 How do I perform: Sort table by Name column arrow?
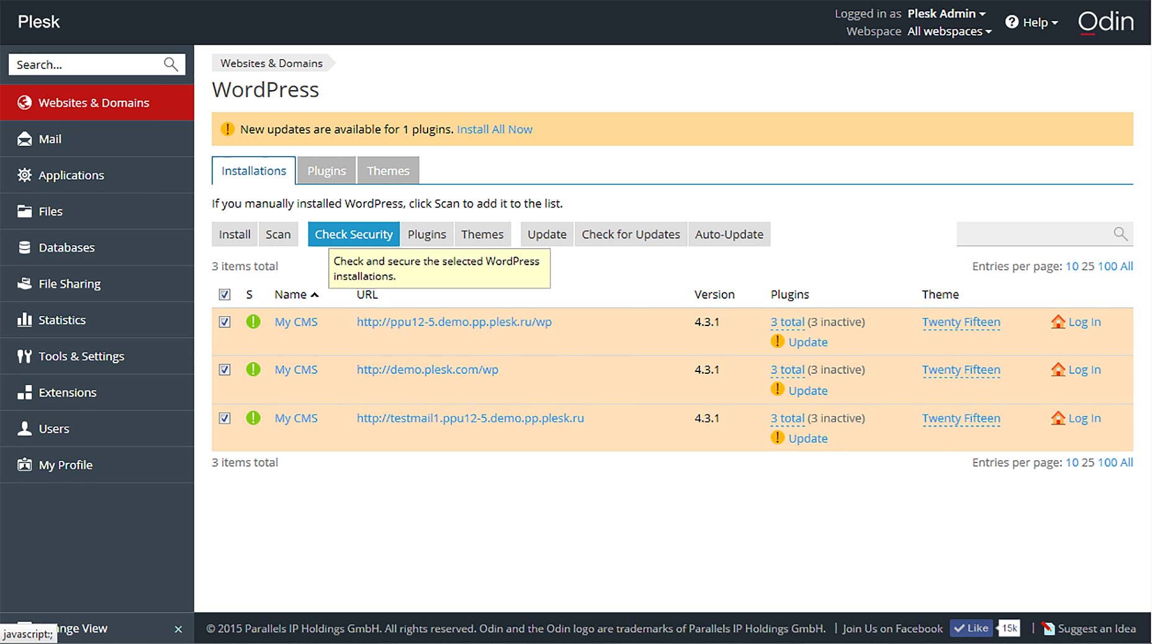point(315,295)
